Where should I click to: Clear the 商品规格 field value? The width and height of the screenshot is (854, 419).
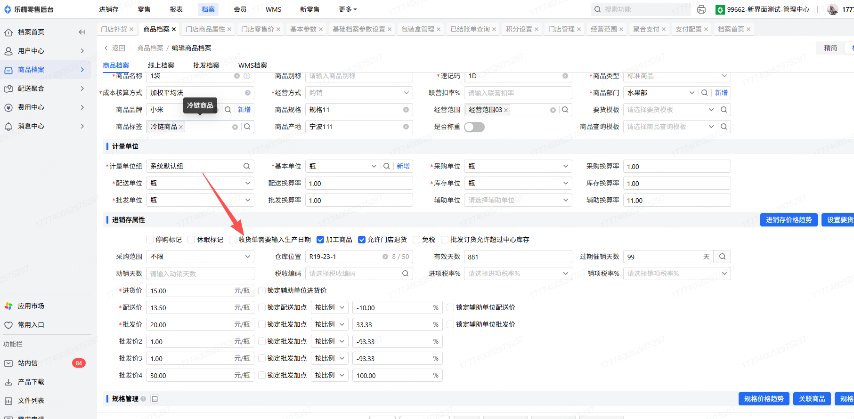tap(406, 110)
